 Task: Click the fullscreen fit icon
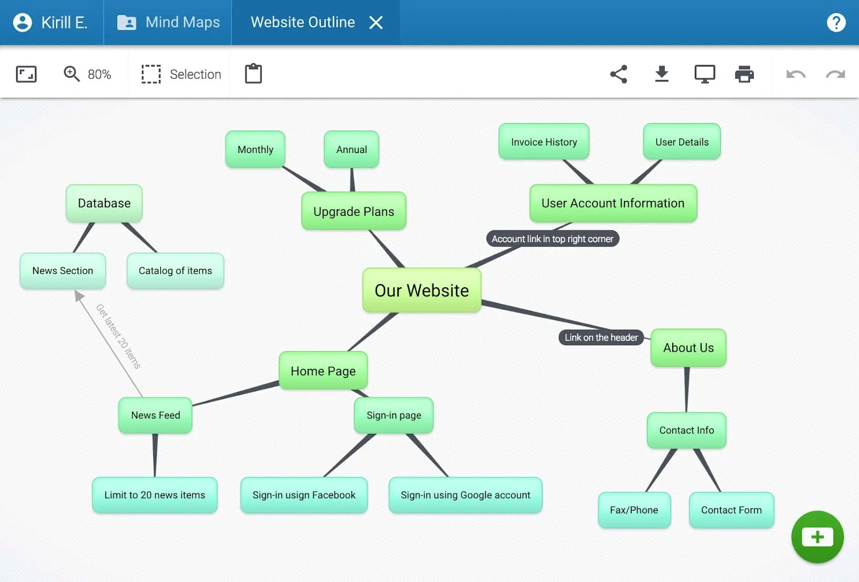tap(26, 74)
